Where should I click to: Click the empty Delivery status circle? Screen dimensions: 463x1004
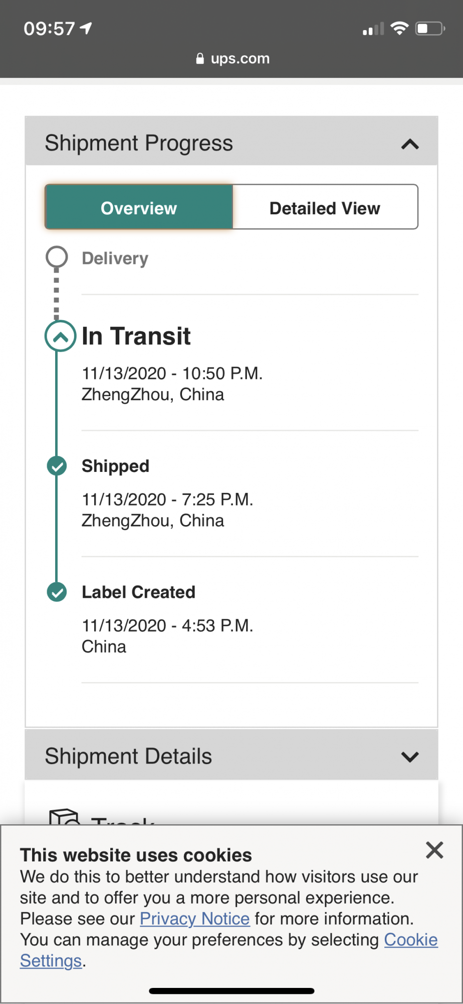tap(57, 257)
